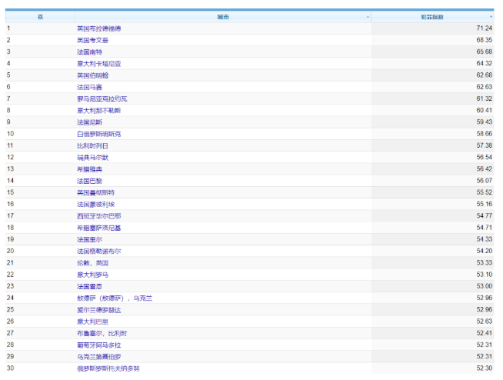Go to the 意大利那不勒斯 link

point(98,110)
